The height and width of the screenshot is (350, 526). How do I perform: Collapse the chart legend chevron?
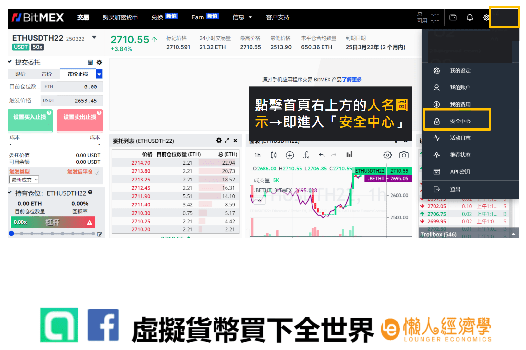(x=260, y=201)
